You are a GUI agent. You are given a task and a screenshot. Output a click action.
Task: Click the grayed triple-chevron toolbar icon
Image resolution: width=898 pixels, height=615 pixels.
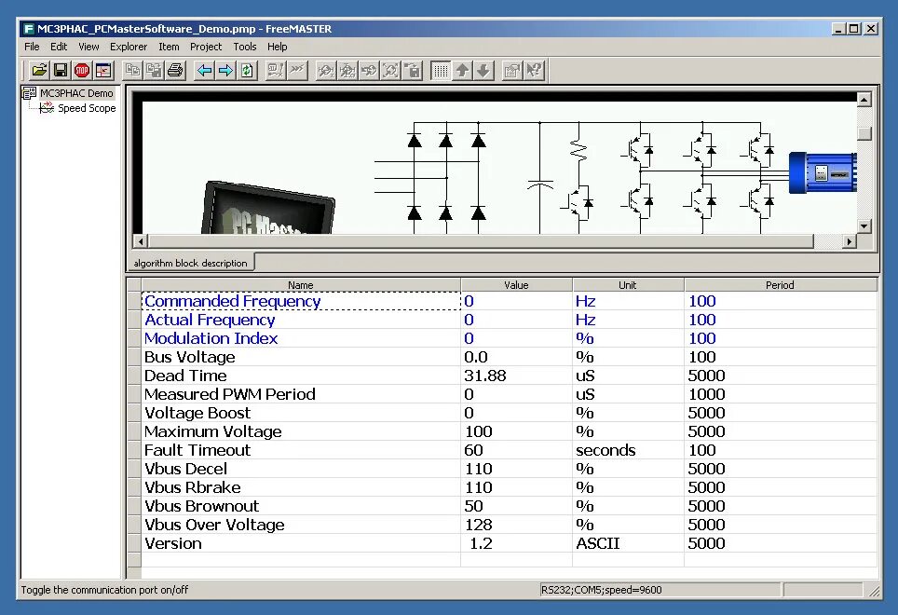click(297, 71)
